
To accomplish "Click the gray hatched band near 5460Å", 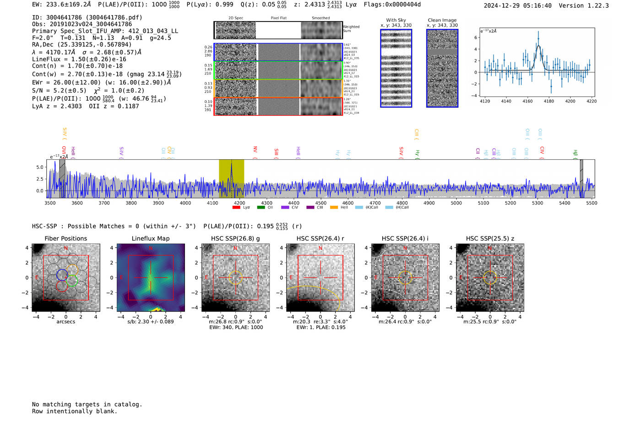I will 581,178.
